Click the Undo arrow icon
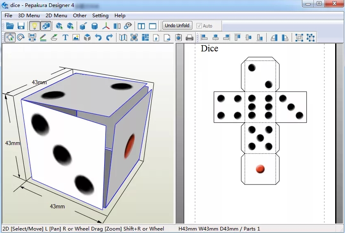345x233 pixels. [x=98, y=37]
